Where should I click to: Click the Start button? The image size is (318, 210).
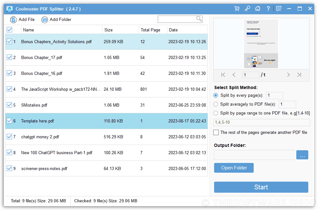[x=261, y=187]
